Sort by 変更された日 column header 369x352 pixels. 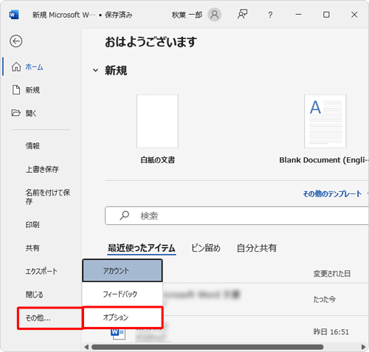pos(332,273)
